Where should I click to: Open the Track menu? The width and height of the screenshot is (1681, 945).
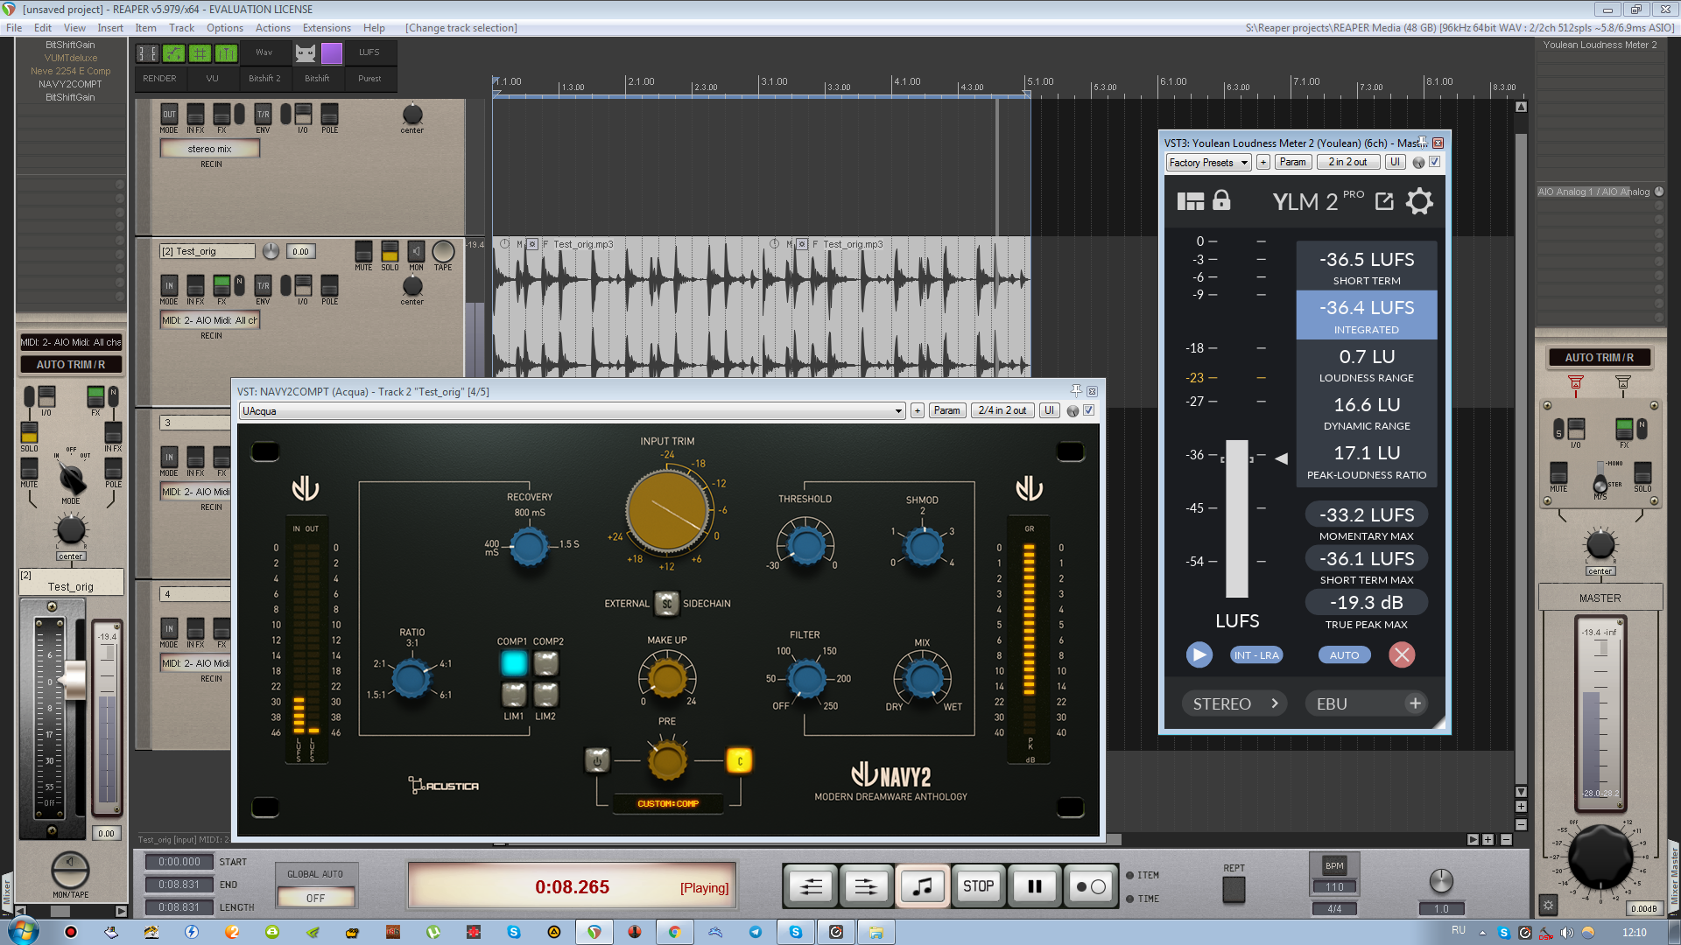[181, 28]
